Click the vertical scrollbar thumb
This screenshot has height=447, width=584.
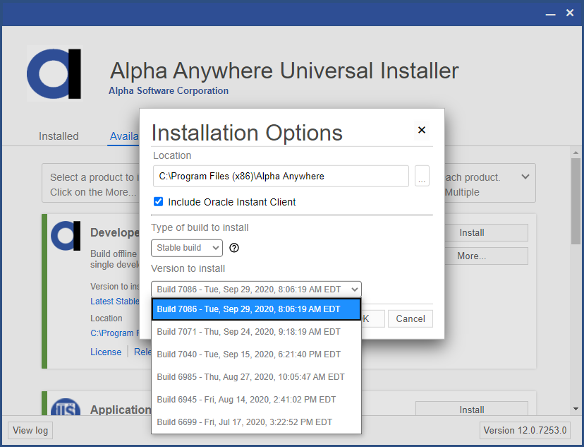tap(576, 201)
